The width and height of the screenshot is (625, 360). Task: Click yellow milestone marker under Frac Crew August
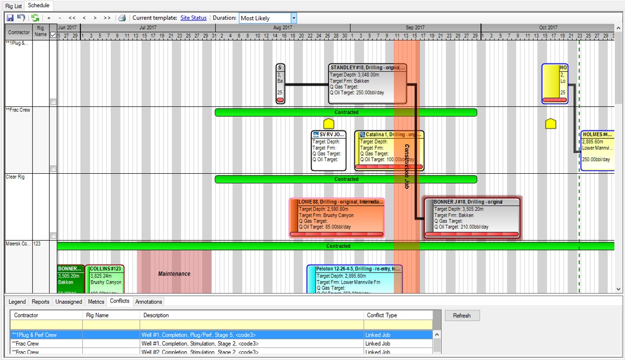(328, 123)
